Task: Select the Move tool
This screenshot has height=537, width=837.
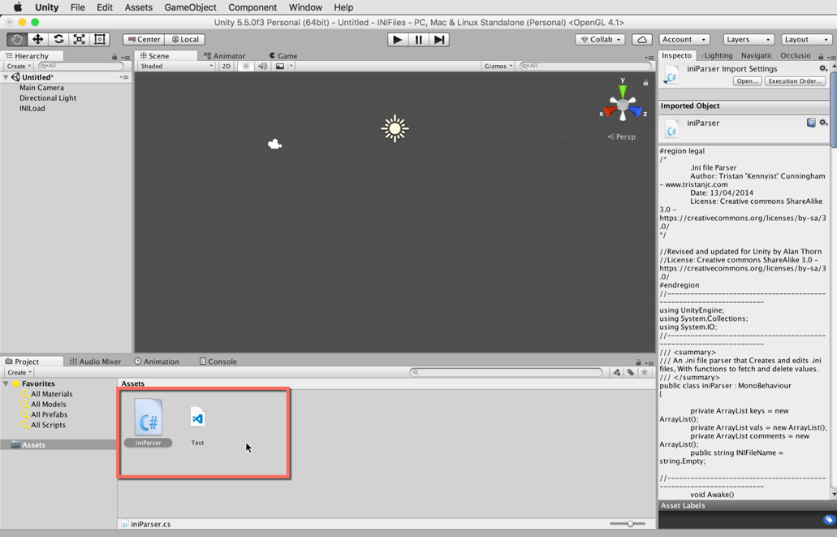Action: (x=37, y=40)
